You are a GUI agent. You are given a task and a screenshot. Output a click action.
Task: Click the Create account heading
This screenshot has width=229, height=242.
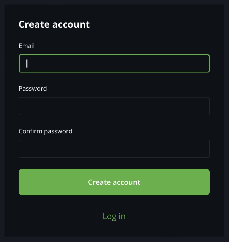(x=54, y=24)
